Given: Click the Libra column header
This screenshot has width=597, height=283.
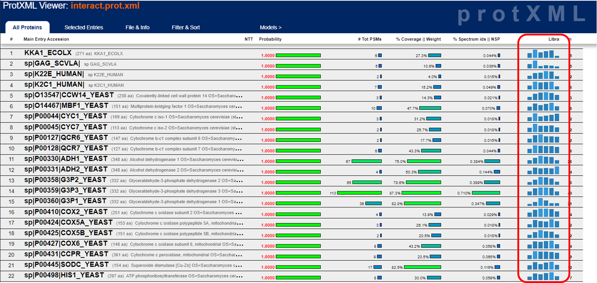Looking at the screenshot, I should click(554, 39).
